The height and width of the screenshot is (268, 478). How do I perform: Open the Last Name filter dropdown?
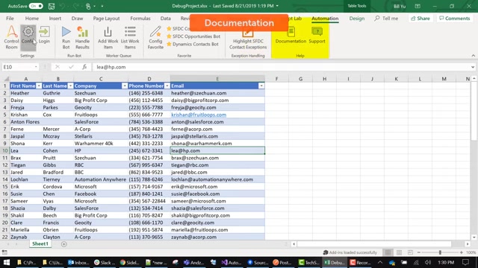pyautogui.click(x=70, y=86)
